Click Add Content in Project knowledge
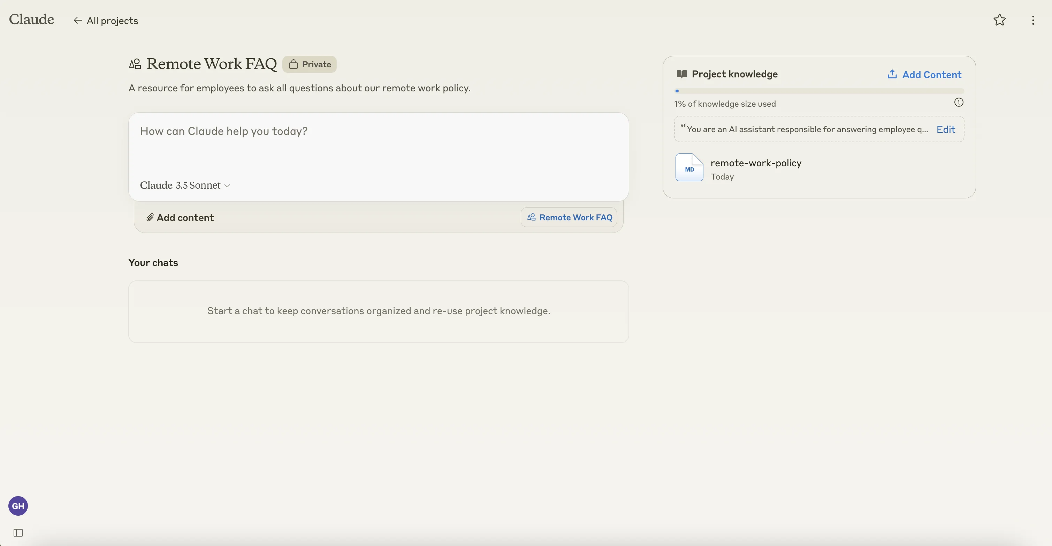The height and width of the screenshot is (546, 1052). tap(924, 75)
